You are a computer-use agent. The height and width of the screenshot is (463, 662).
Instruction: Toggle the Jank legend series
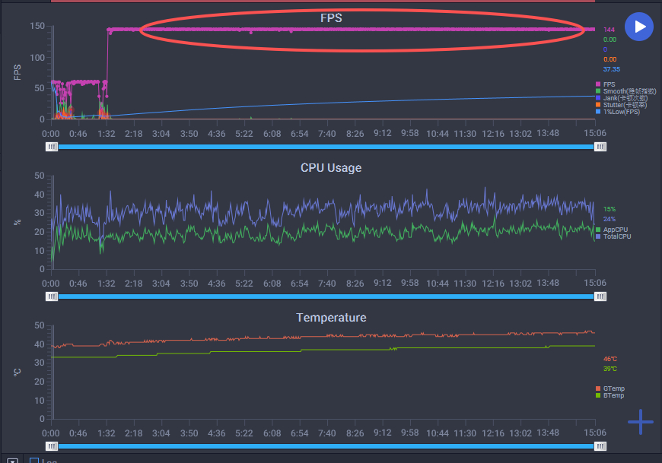click(x=622, y=98)
